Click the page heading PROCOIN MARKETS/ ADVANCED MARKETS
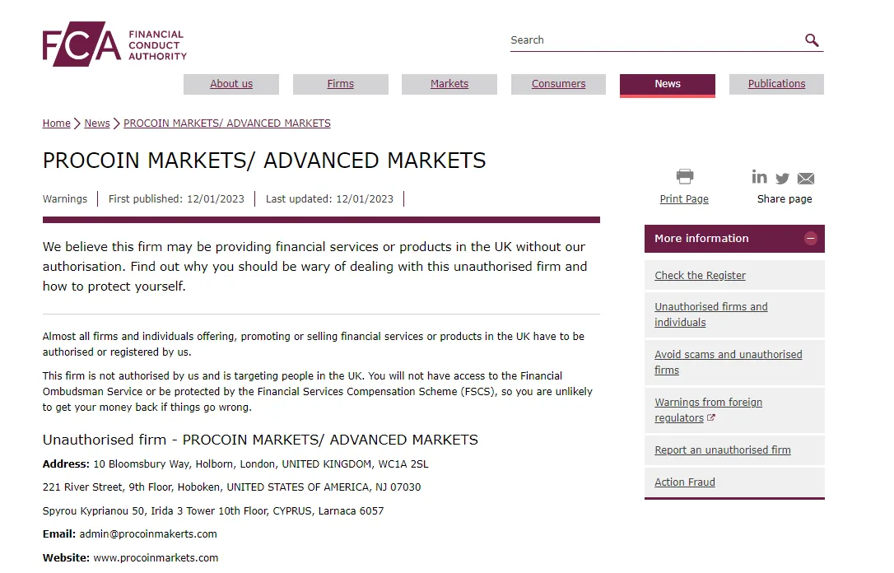 point(264,161)
